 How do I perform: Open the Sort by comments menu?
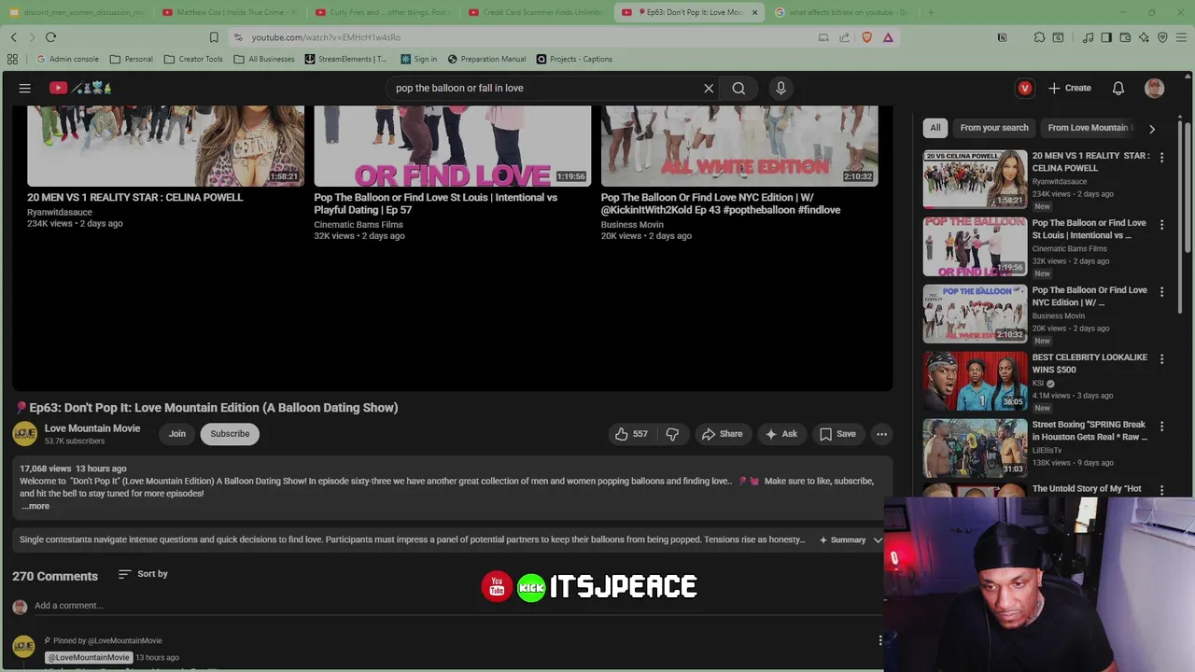point(143,574)
